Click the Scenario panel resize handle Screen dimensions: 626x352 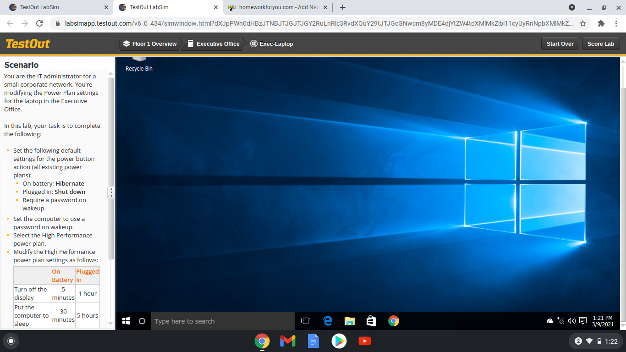111,192
